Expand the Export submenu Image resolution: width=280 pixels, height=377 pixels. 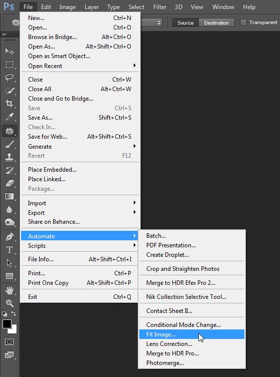click(80, 213)
